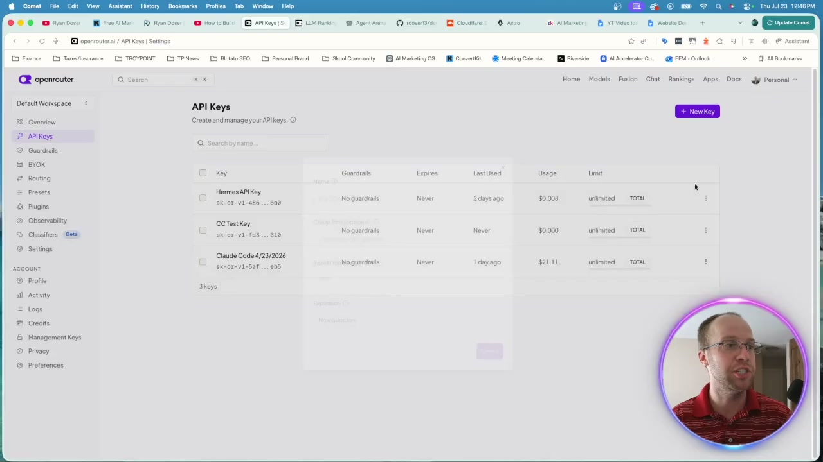Viewport: 823px width, 462px height.
Task: Open the Finance bookmarks folder
Action: click(x=26, y=58)
